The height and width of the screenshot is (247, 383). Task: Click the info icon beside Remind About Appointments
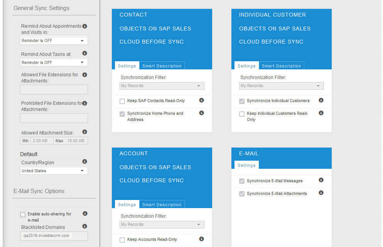84,26
